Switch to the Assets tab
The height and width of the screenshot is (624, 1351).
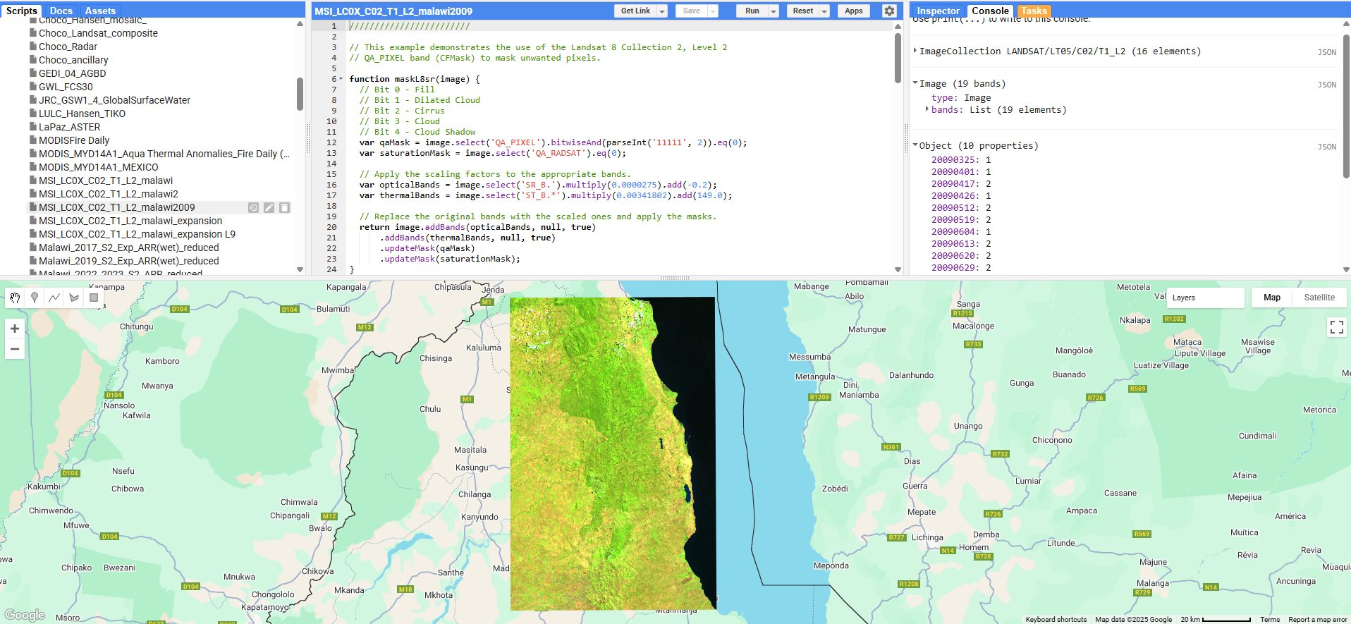point(100,11)
